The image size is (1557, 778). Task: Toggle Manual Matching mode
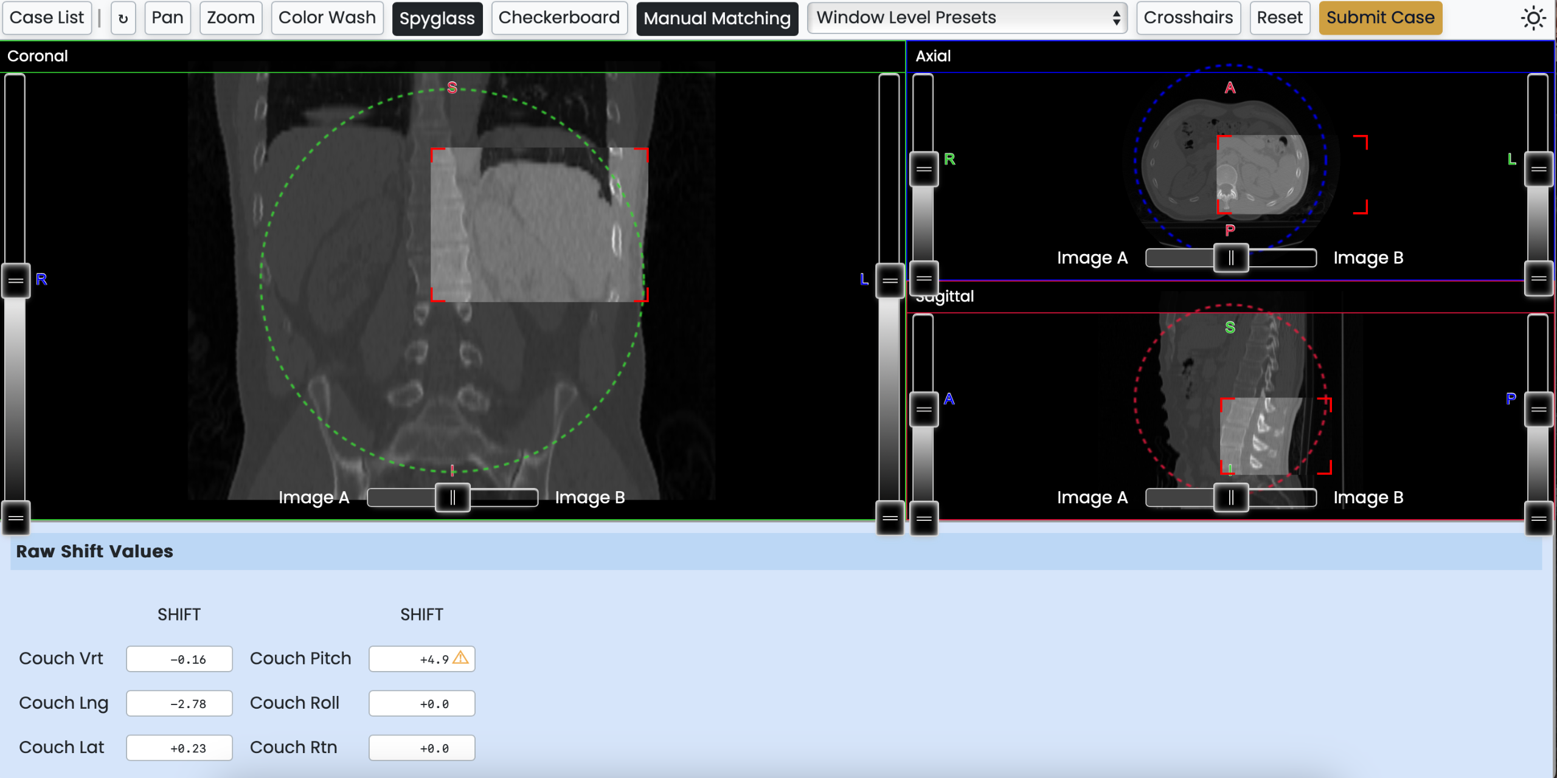point(716,18)
